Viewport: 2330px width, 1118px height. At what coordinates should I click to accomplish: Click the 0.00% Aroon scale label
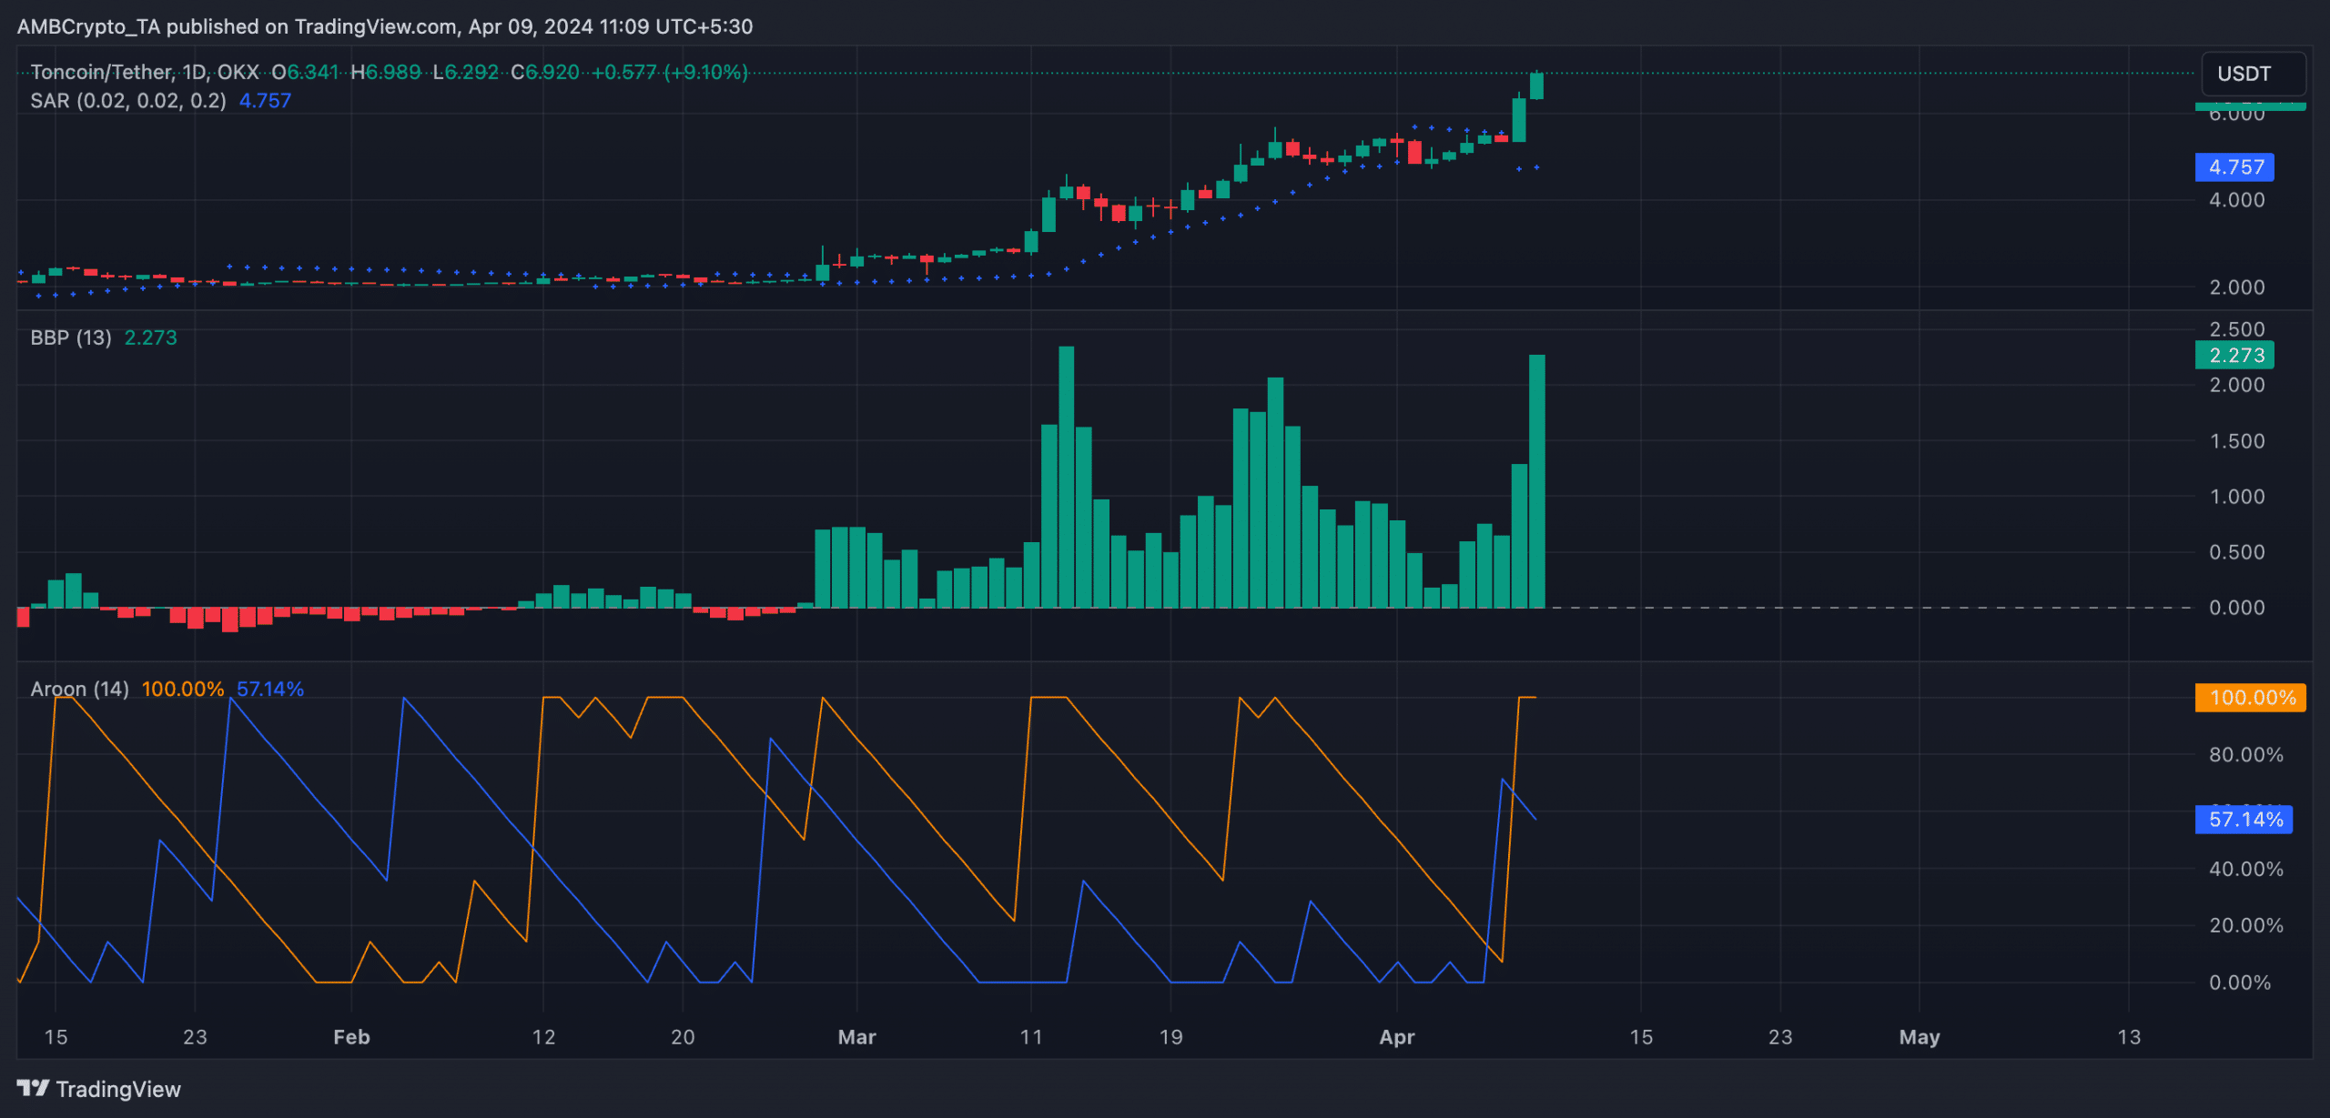(2240, 982)
